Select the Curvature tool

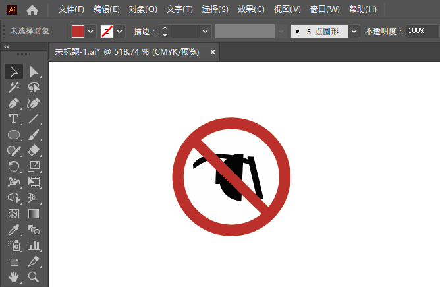coord(34,103)
